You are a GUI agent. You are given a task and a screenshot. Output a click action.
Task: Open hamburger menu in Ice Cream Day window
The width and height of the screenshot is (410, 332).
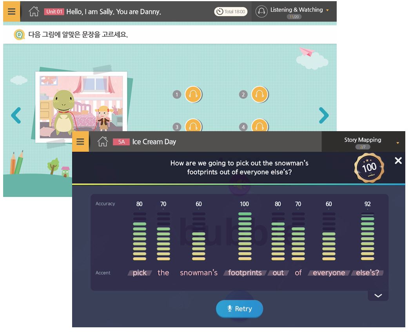pyautogui.click(x=80, y=141)
